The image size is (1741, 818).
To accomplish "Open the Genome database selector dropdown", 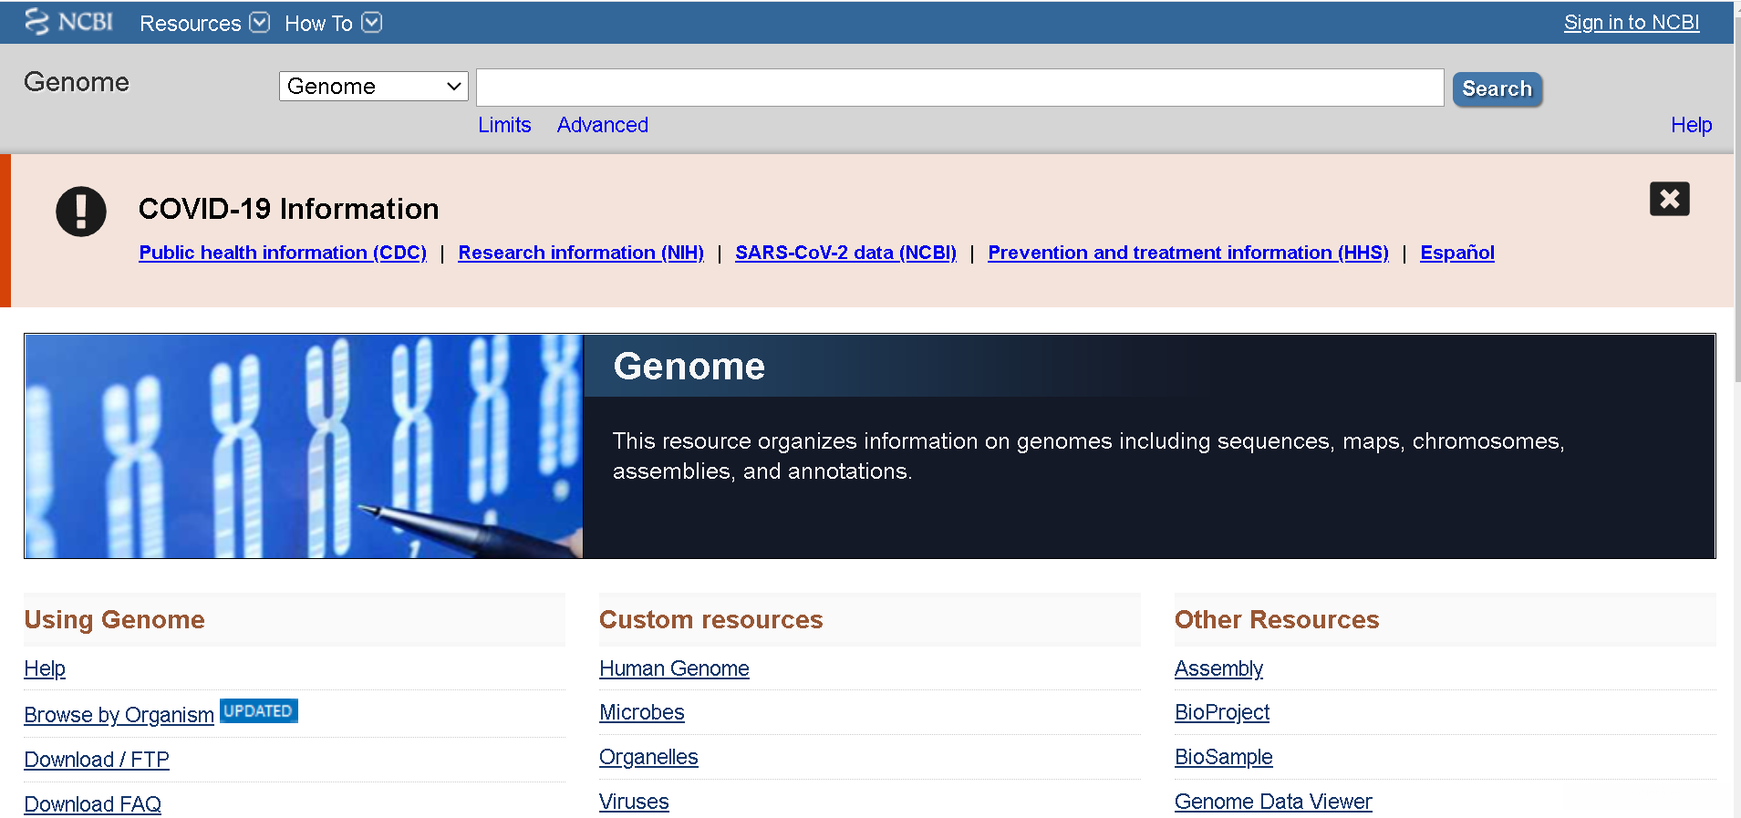I will click(x=373, y=87).
